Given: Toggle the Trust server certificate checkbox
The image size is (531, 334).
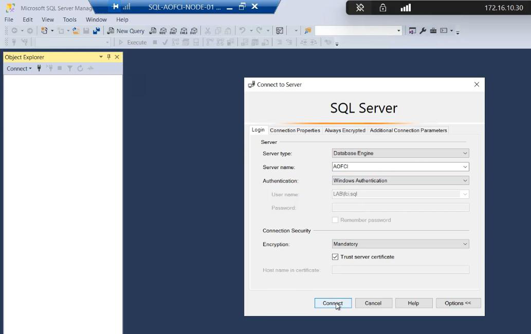Looking at the screenshot, I should pyautogui.click(x=335, y=257).
